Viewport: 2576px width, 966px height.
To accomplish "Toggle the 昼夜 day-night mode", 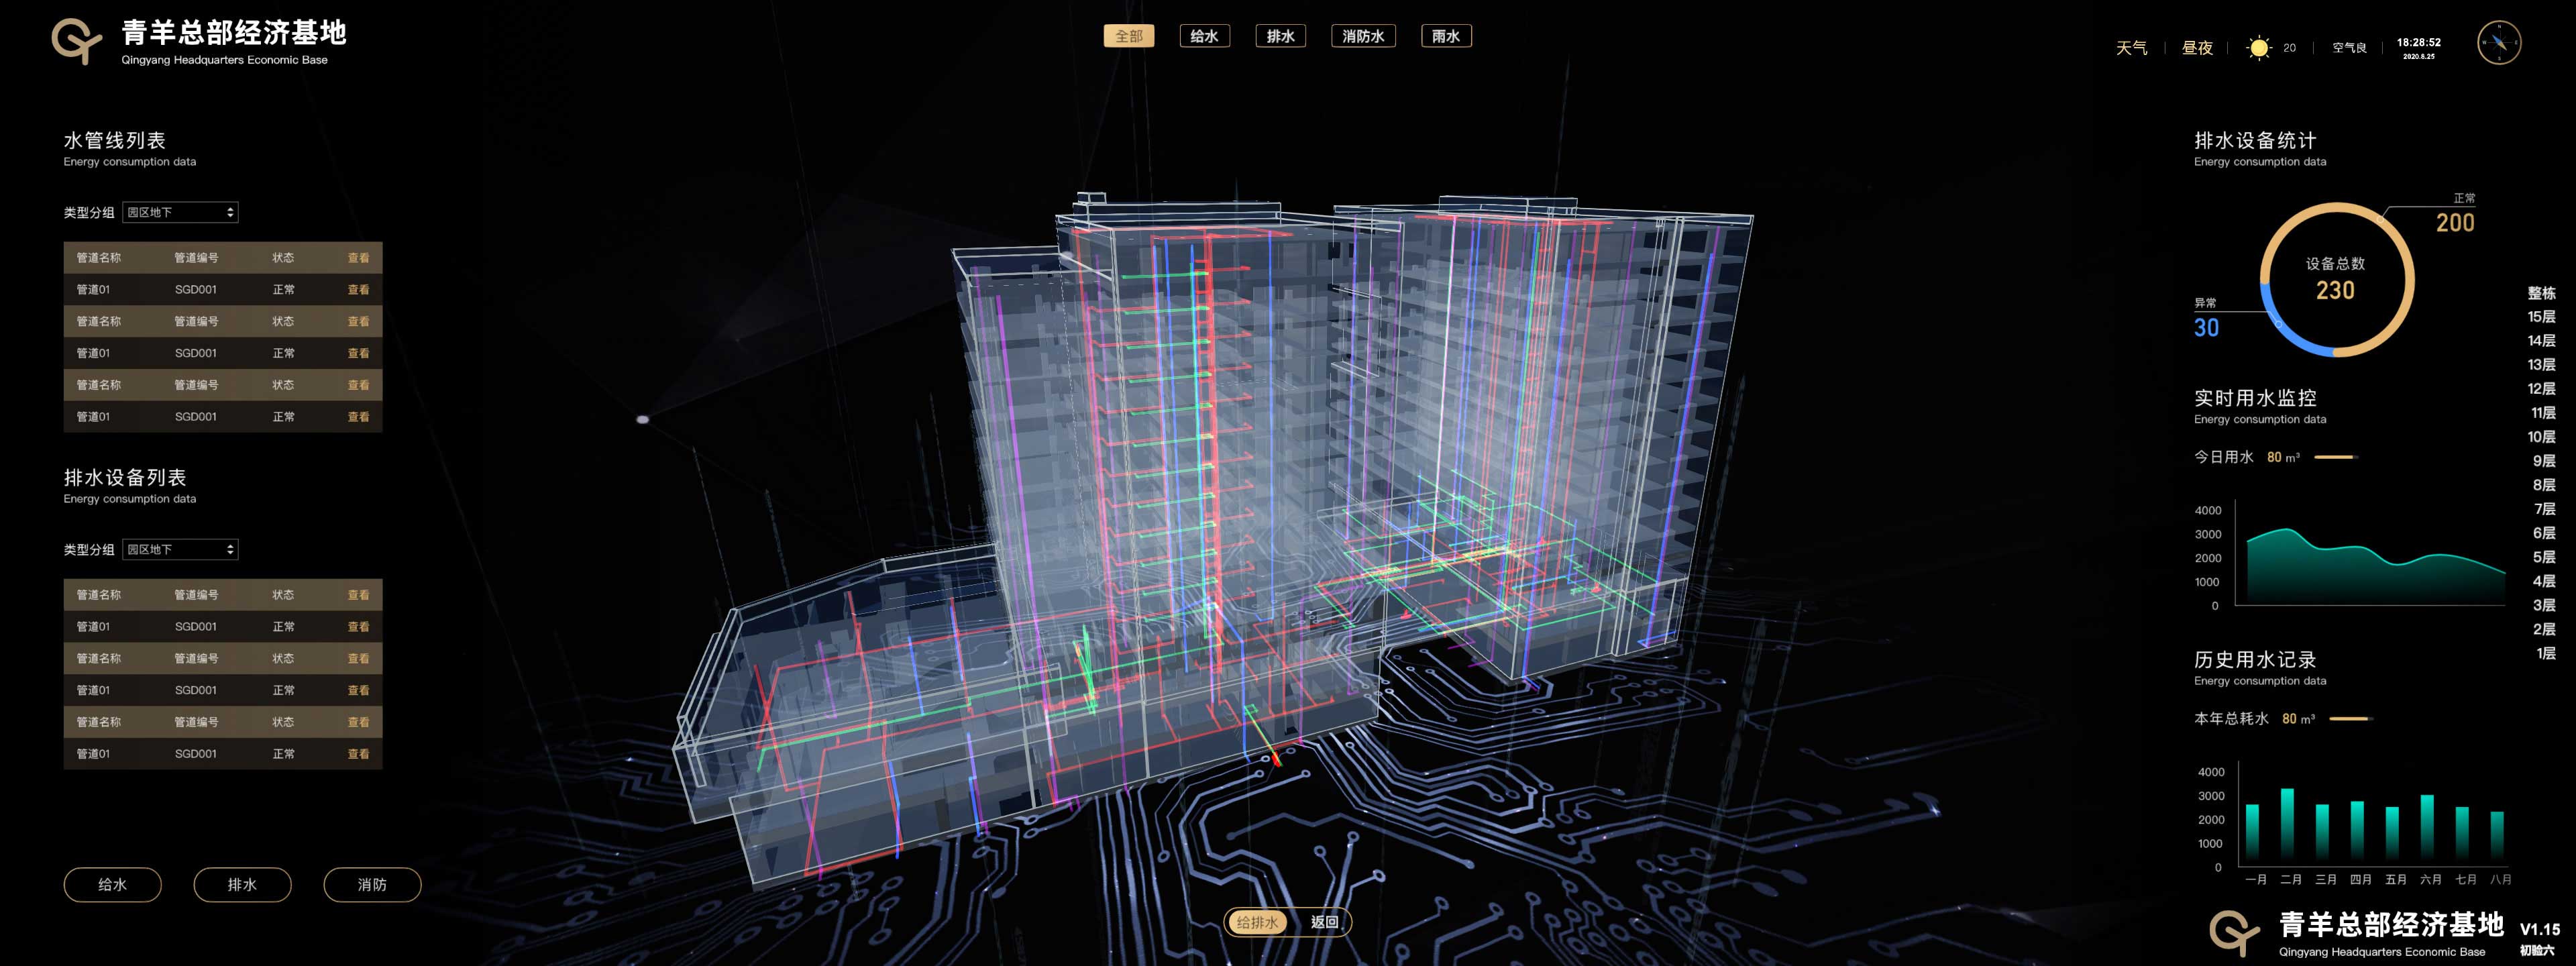I will point(2197,48).
